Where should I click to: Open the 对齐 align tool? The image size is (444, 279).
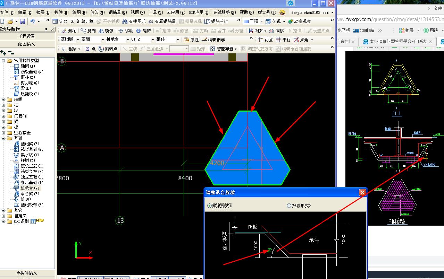tap(257, 31)
